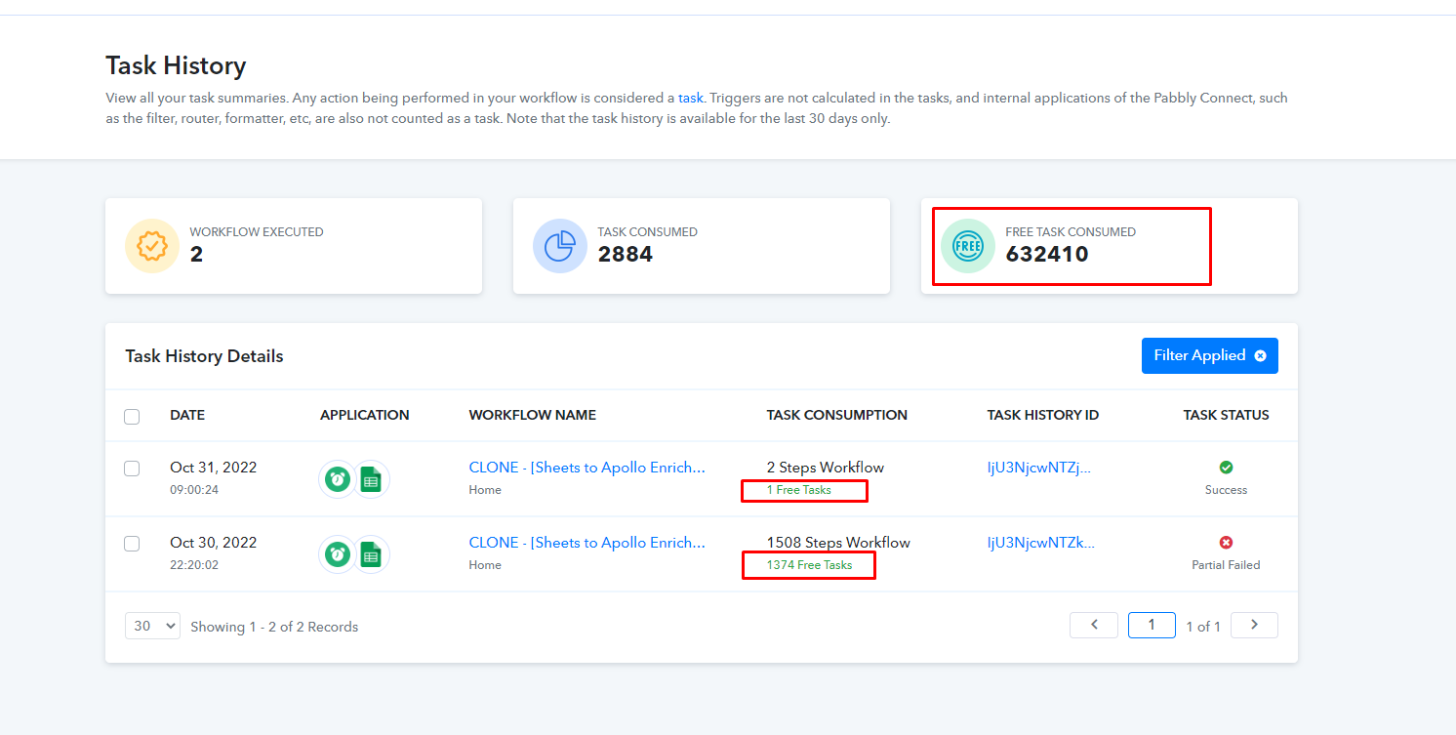The height and width of the screenshot is (735, 1456).
Task: Open the CLONE workflow link for Oct 31
Action: point(586,468)
